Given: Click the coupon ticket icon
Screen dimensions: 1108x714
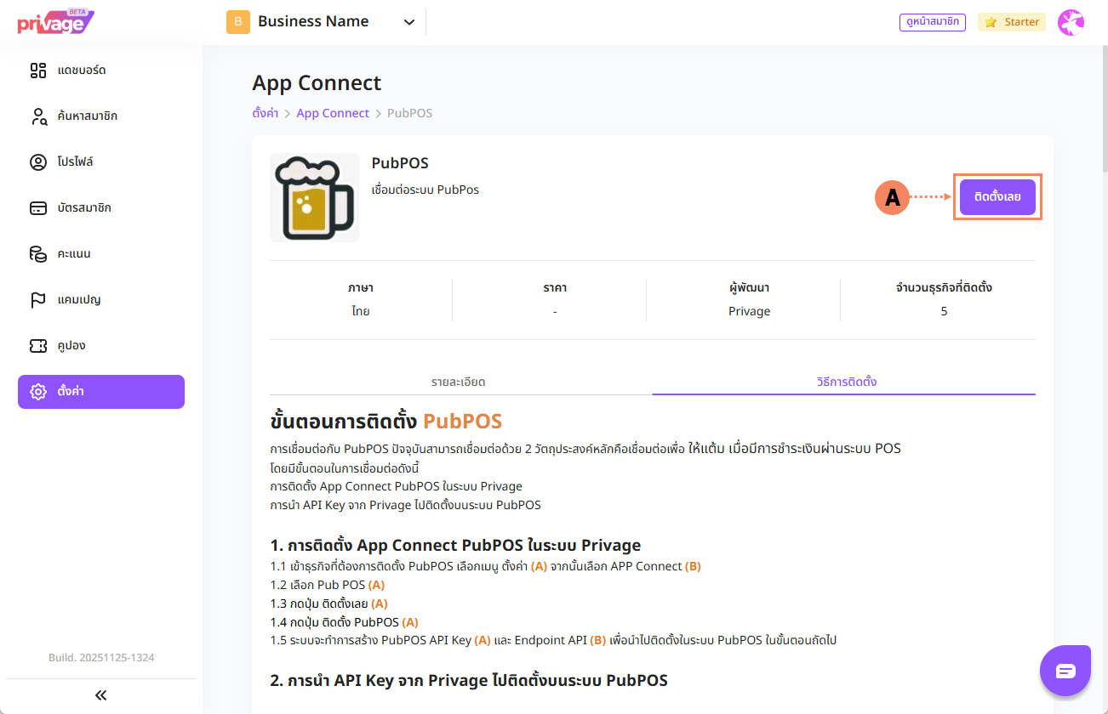Looking at the screenshot, I should click(x=38, y=346).
